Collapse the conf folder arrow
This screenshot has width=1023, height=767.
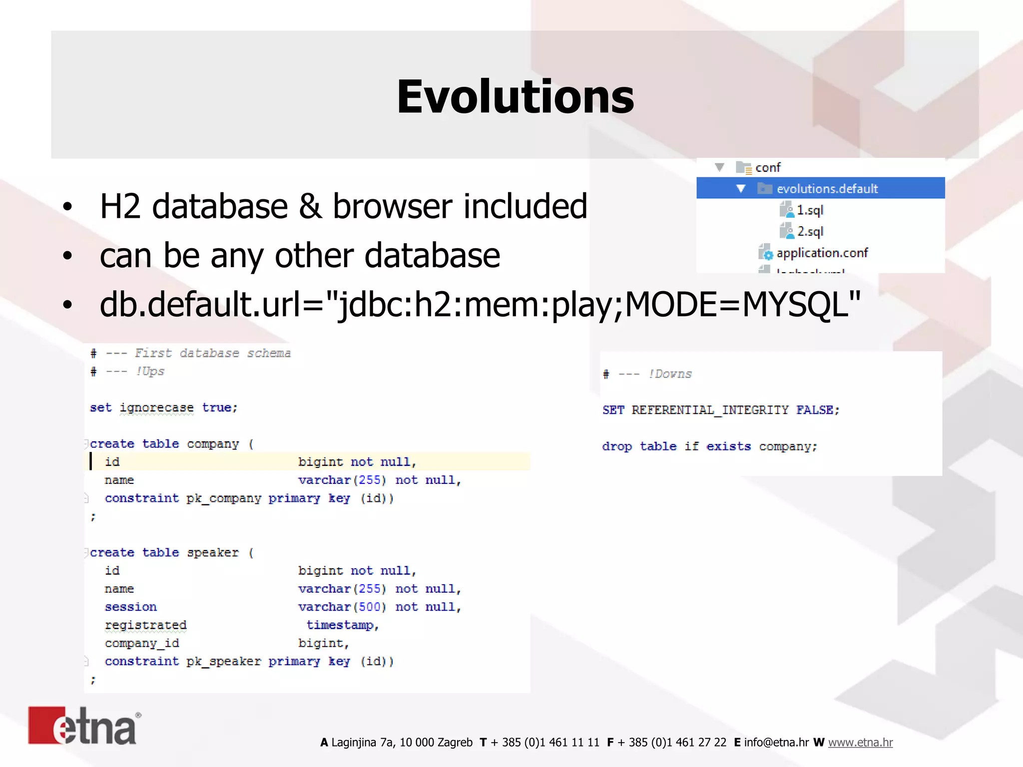pyautogui.click(x=719, y=167)
